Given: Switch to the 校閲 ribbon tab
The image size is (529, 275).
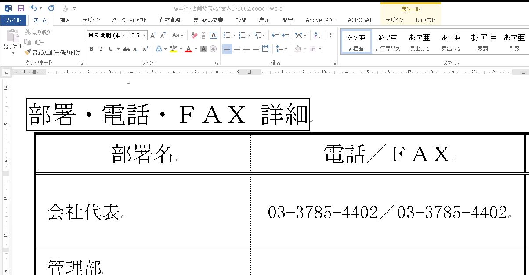Looking at the screenshot, I should coord(241,20).
